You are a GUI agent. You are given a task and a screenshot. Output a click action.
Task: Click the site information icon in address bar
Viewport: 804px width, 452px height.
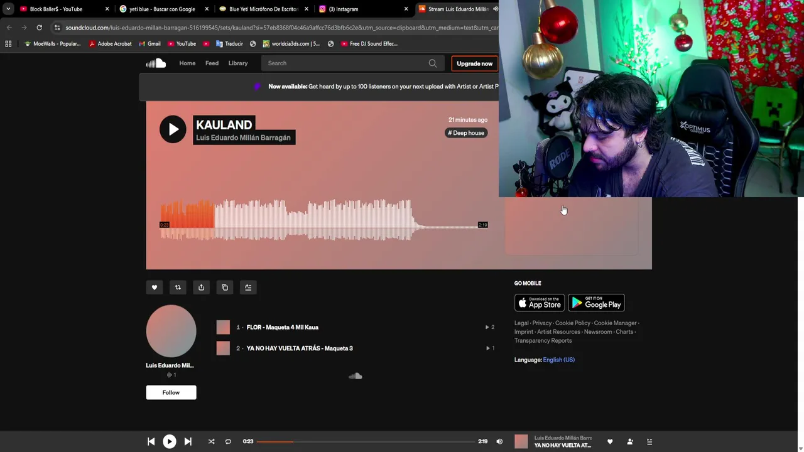57,28
